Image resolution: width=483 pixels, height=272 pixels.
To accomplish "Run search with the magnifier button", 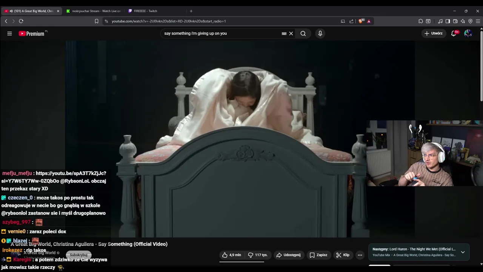I will pyautogui.click(x=303, y=33).
